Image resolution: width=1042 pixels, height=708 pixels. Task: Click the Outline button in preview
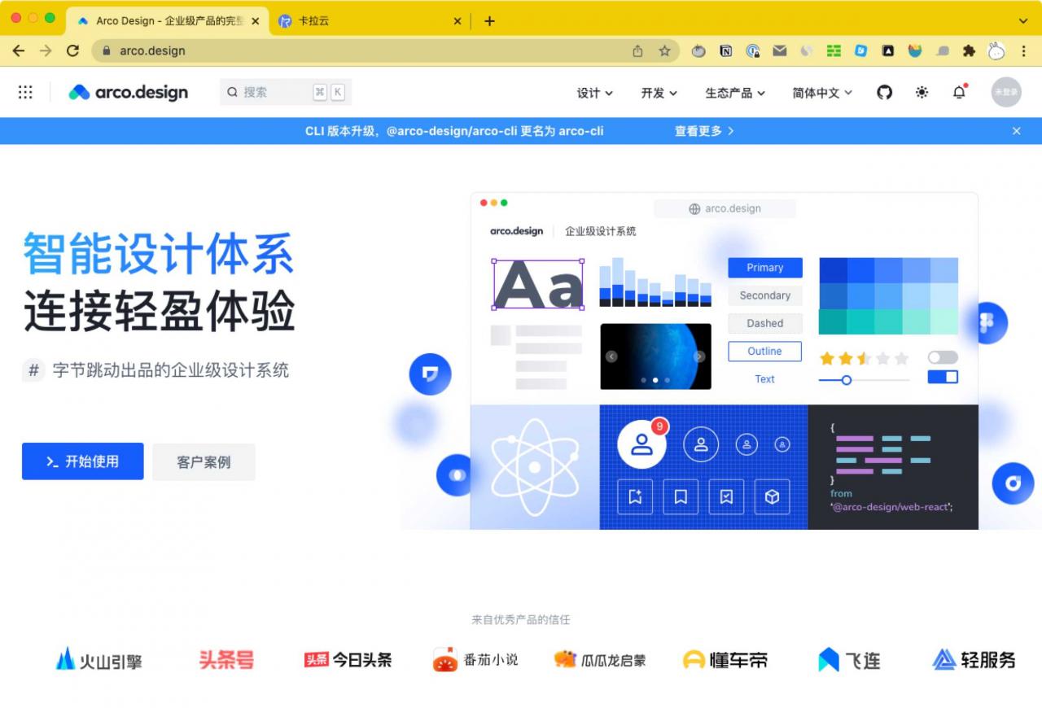pos(764,352)
